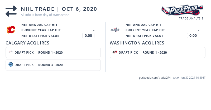The width and height of the screenshot is (211, 110).
Task: Click the Washington Acquires heading
Action: (x=137, y=43)
